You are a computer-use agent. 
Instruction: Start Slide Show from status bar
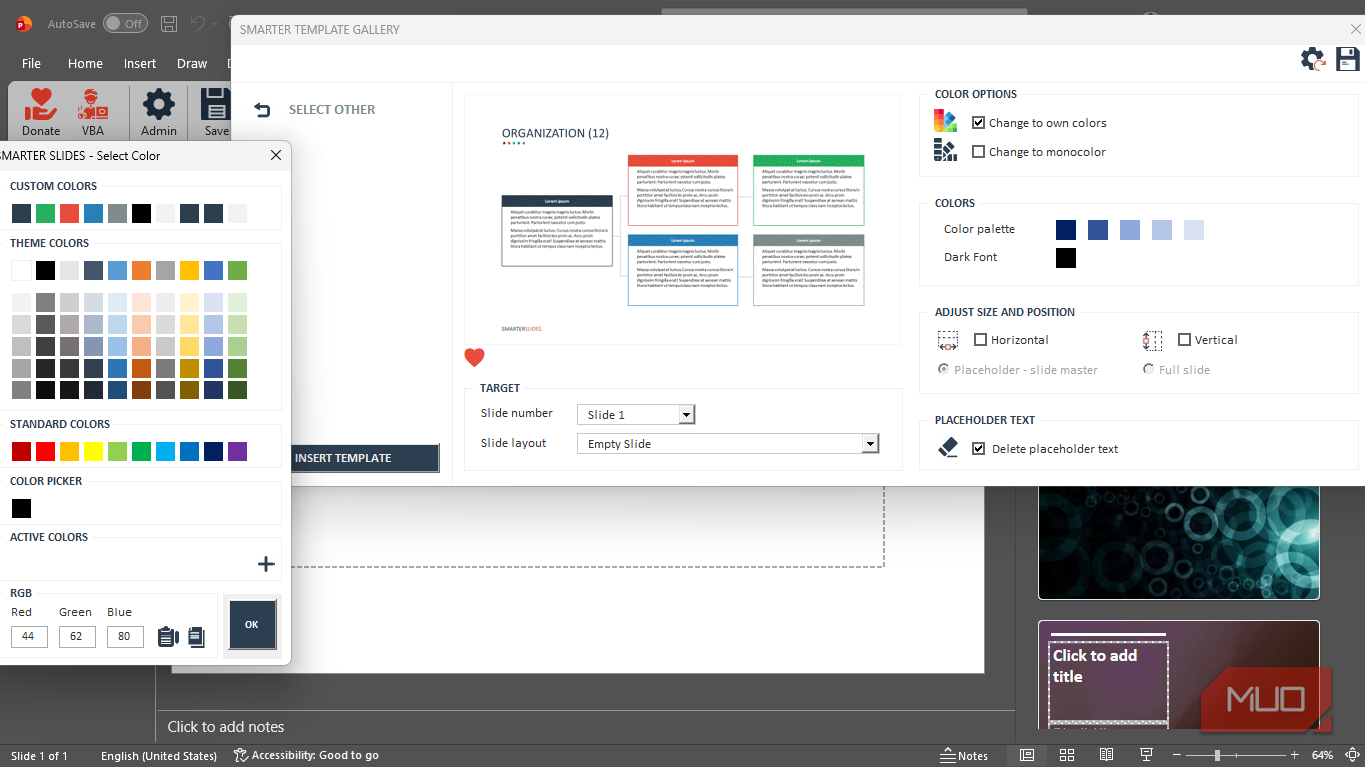tap(1146, 755)
